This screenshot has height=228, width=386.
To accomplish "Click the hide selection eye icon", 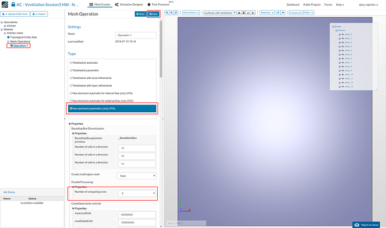I will click(278, 12).
